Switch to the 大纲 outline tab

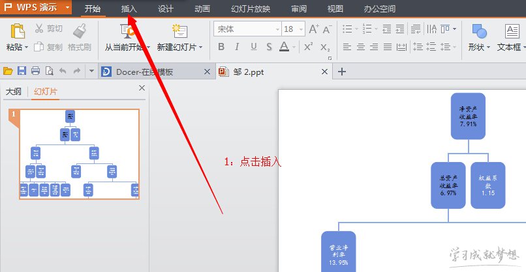(x=14, y=91)
